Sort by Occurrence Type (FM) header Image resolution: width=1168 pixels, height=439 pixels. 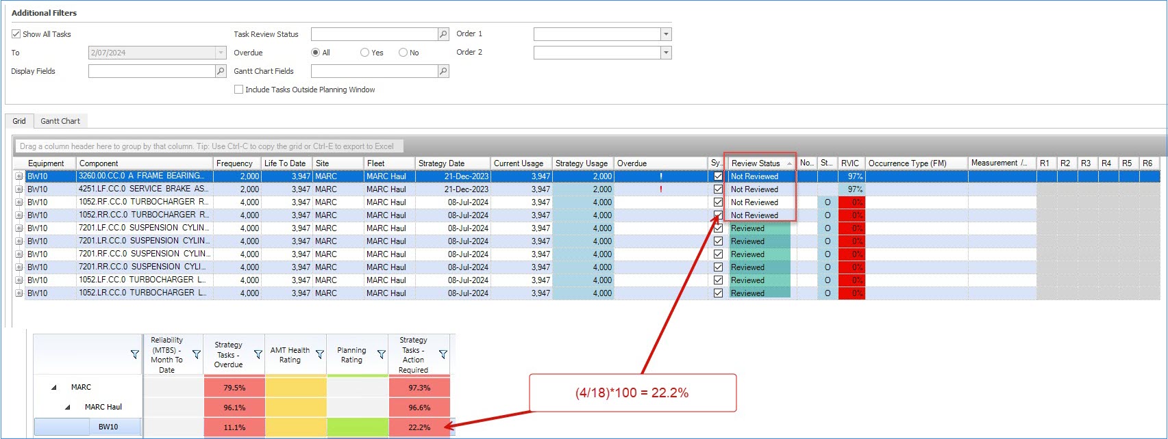[x=917, y=163]
